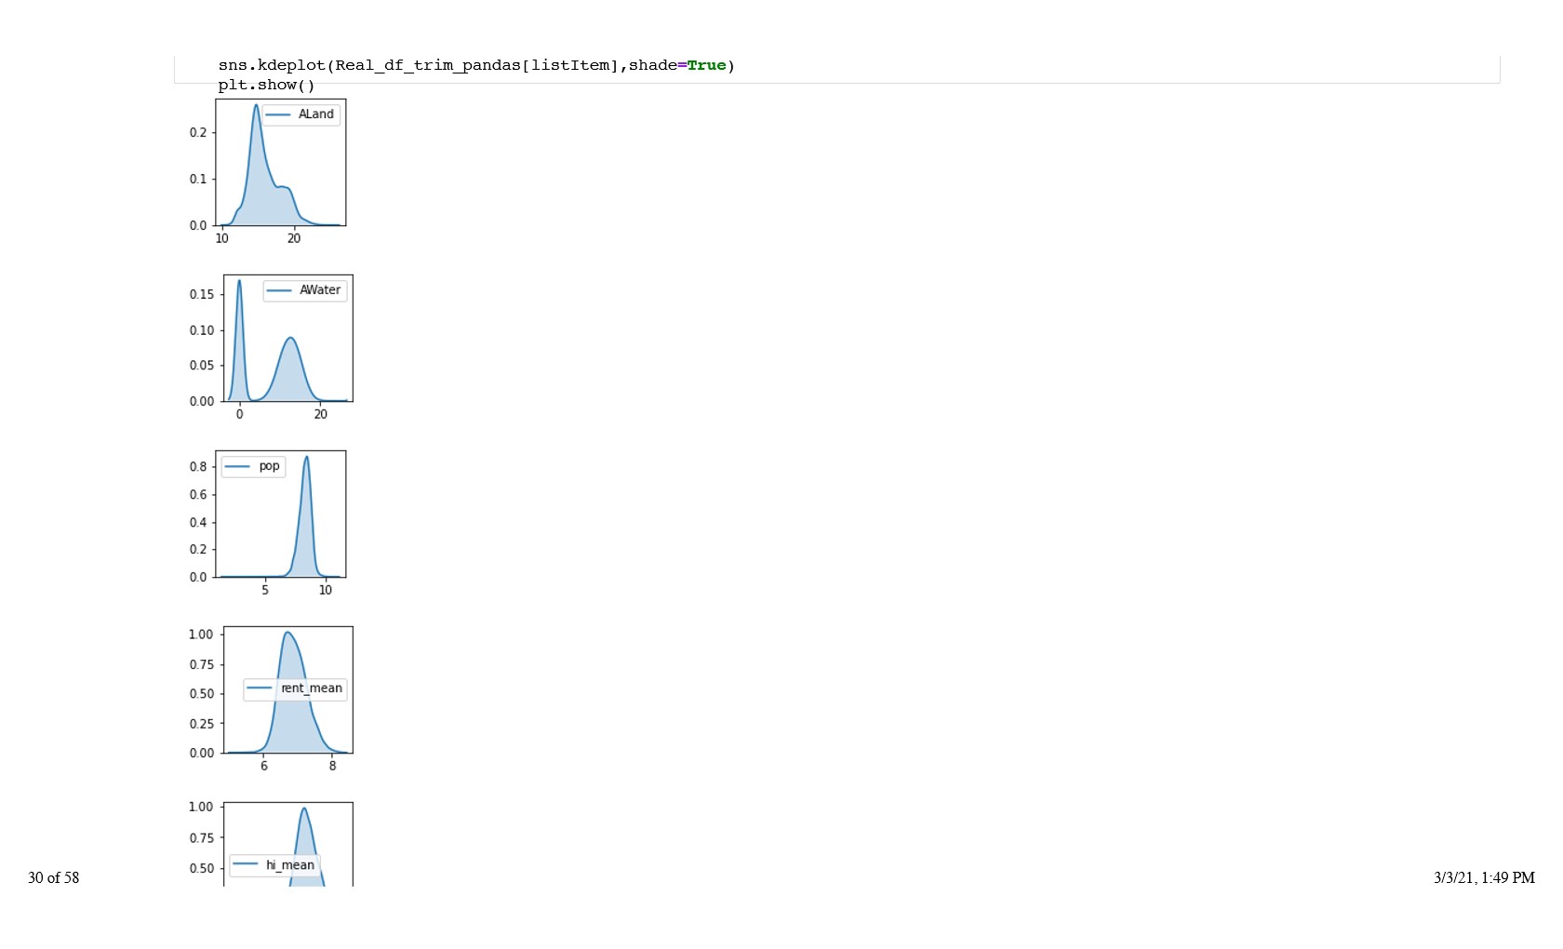The height and width of the screenshot is (949, 1563).
Task: Click the 0.8 y-axis tick on pop plot
Action: coord(198,467)
